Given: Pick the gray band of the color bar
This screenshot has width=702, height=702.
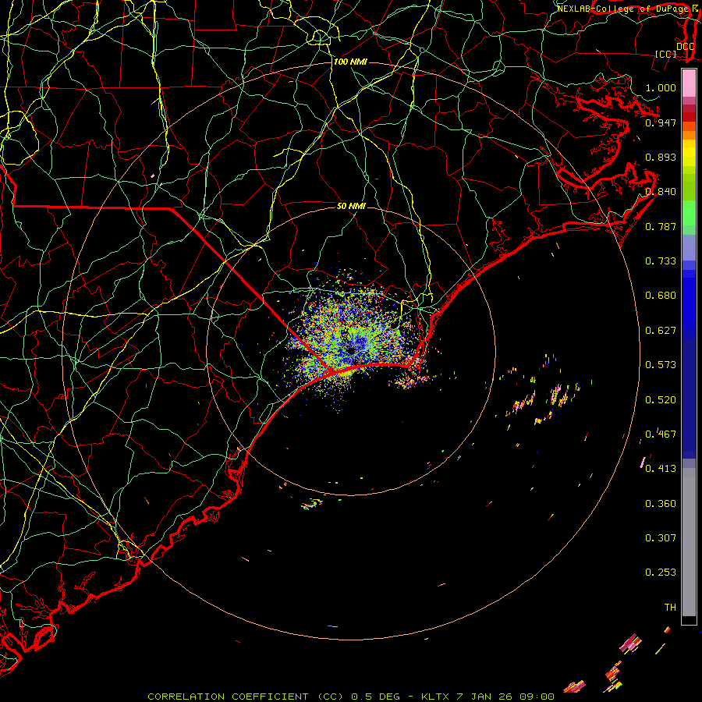Looking at the screenshot, I should tap(689, 542).
